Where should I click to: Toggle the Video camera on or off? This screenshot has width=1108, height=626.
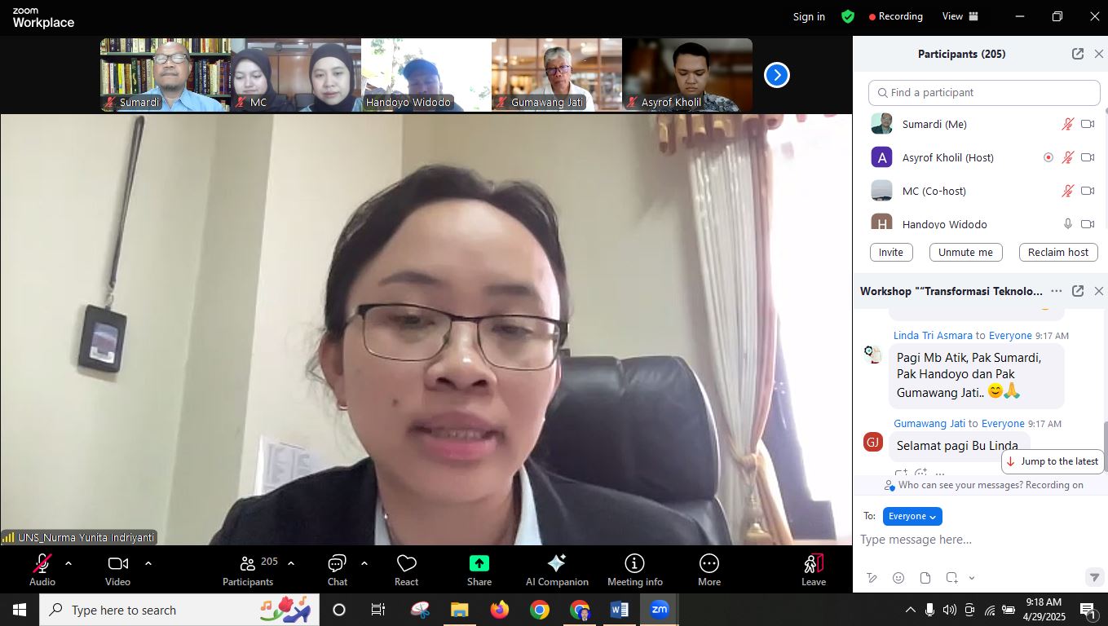pos(117,564)
